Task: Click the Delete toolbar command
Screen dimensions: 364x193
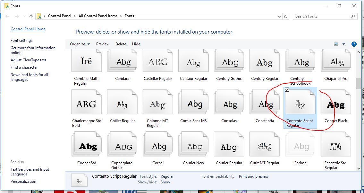Action: pos(121,44)
